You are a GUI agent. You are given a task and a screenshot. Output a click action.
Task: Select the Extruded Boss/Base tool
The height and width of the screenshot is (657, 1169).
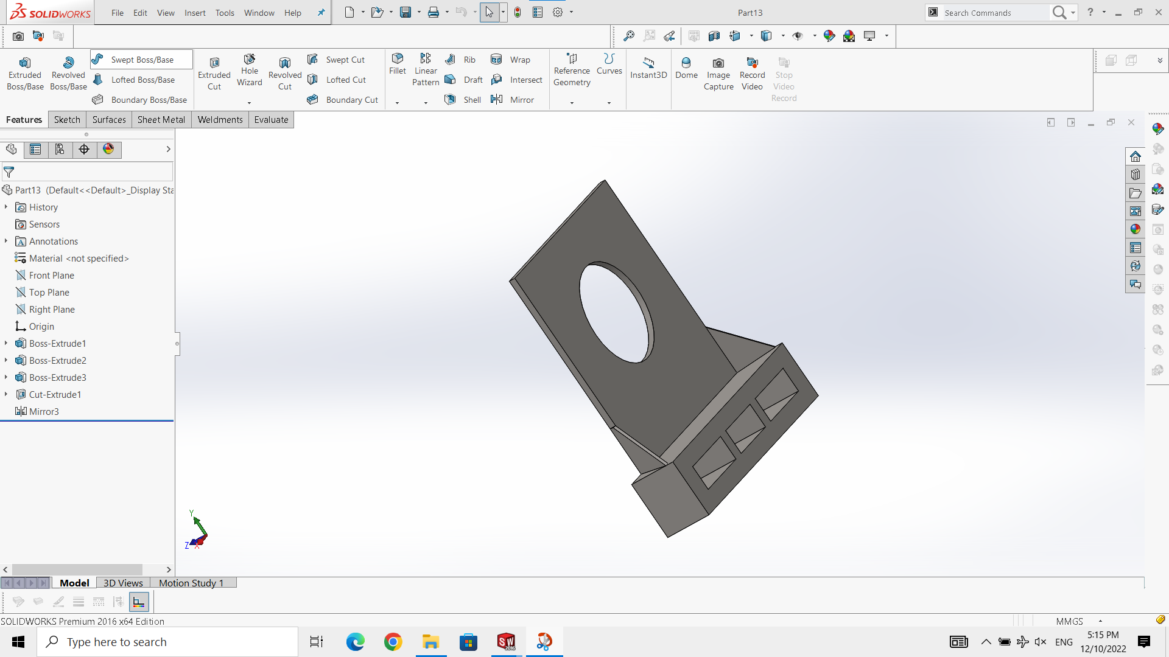(25, 74)
